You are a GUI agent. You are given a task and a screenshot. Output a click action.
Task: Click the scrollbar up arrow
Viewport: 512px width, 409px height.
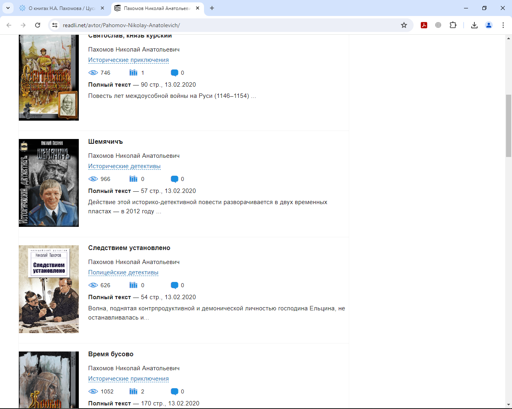coord(508,38)
